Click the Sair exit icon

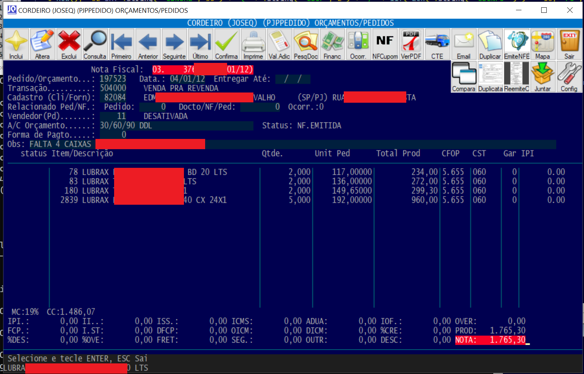pyautogui.click(x=569, y=44)
